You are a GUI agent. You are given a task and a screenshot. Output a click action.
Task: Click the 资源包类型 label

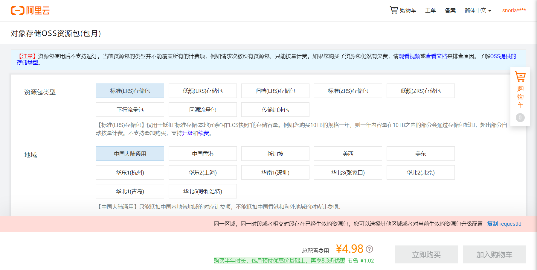[40, 92]
